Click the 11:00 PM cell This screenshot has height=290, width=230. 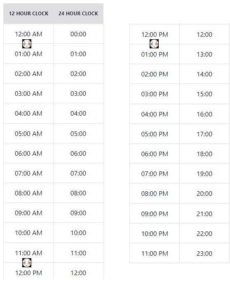coord(155,253)
